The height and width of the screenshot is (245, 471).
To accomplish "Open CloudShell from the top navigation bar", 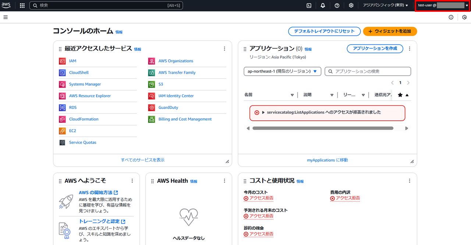I will pyautogui.click(x=309, y=6).
